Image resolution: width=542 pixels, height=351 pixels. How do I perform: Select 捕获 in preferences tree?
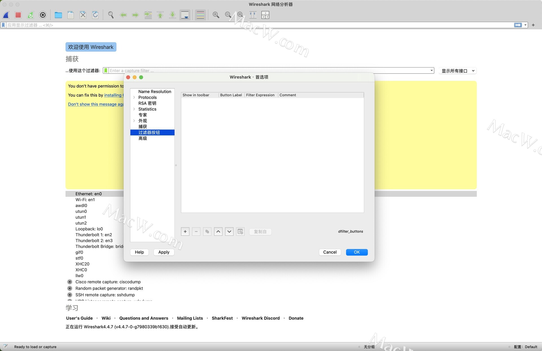(143, 127)
